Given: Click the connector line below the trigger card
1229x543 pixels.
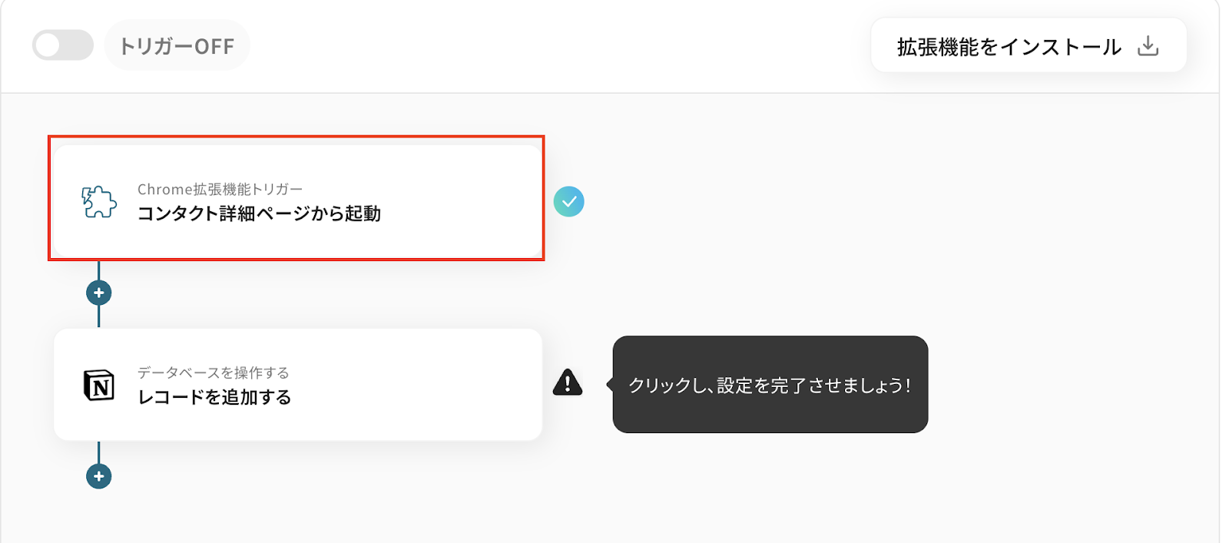Looking at the screenshot, I should [x=99, y=269].
